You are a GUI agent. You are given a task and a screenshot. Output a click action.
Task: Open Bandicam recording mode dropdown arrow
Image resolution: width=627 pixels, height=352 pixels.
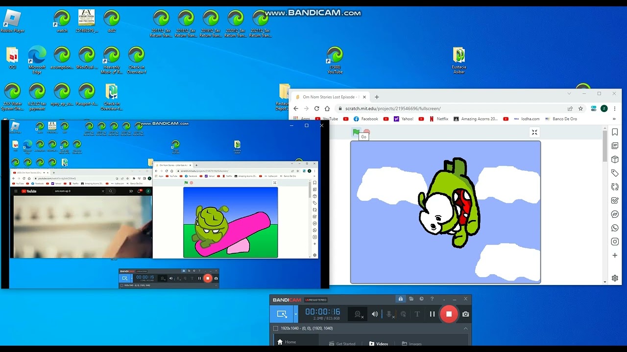(295, 314)
